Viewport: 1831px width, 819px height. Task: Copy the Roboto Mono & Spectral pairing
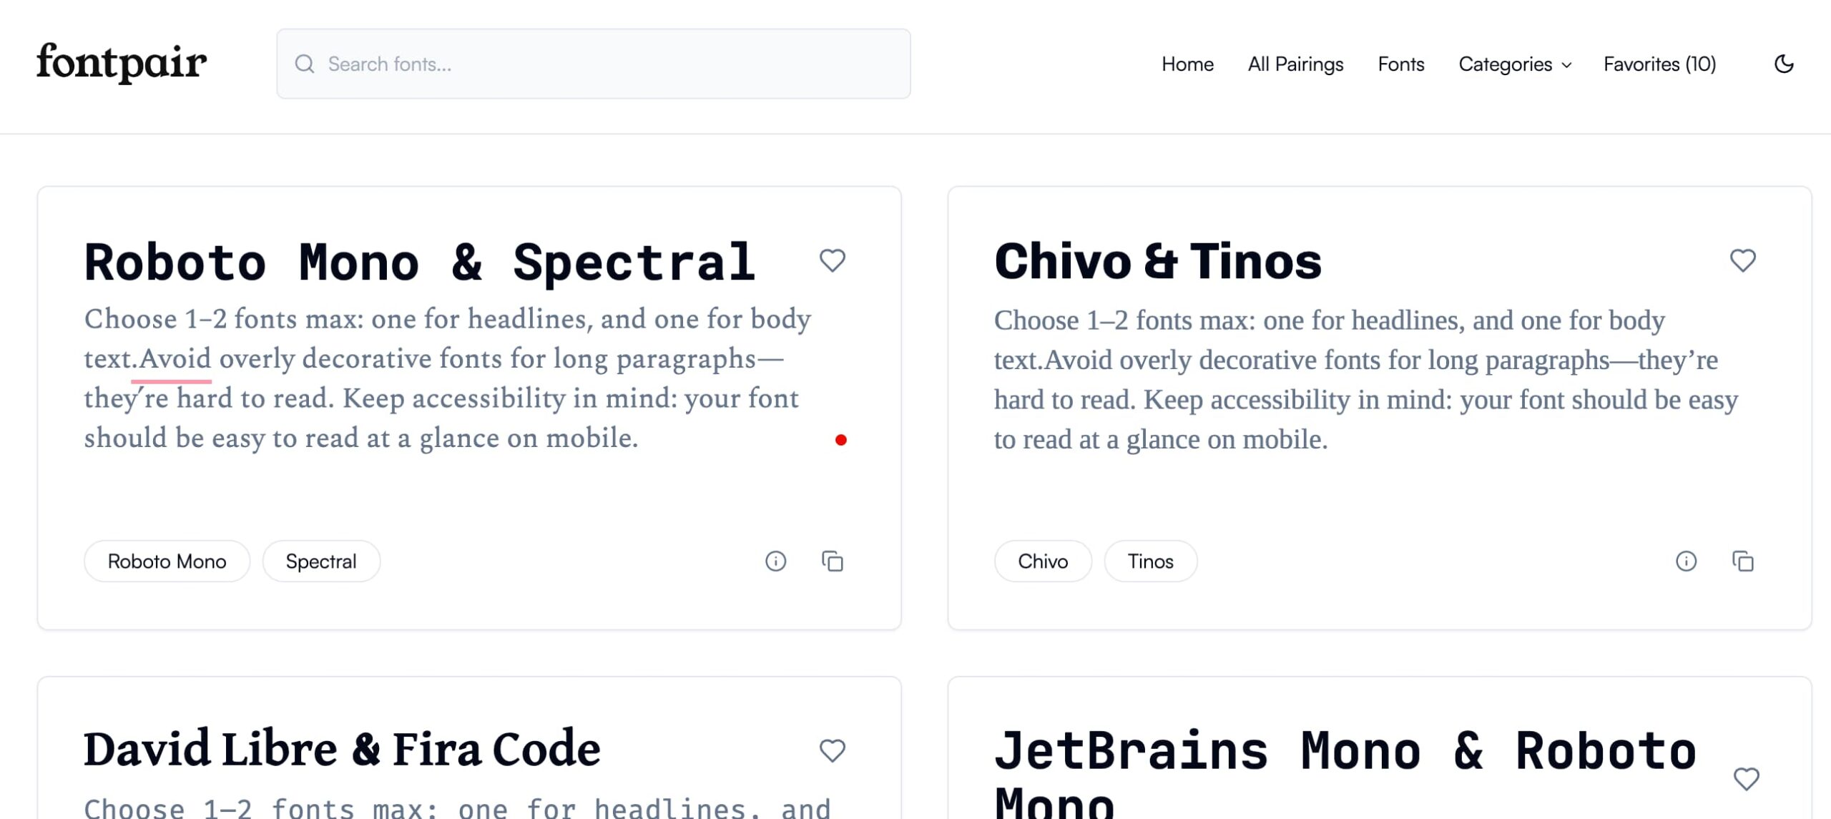(x=832, y=561)
